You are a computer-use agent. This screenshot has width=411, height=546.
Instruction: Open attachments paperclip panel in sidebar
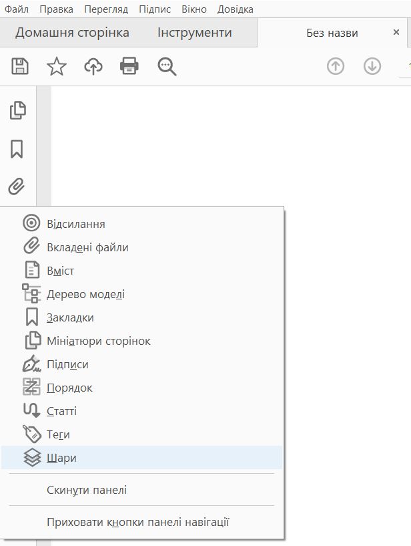click(17, 186)
